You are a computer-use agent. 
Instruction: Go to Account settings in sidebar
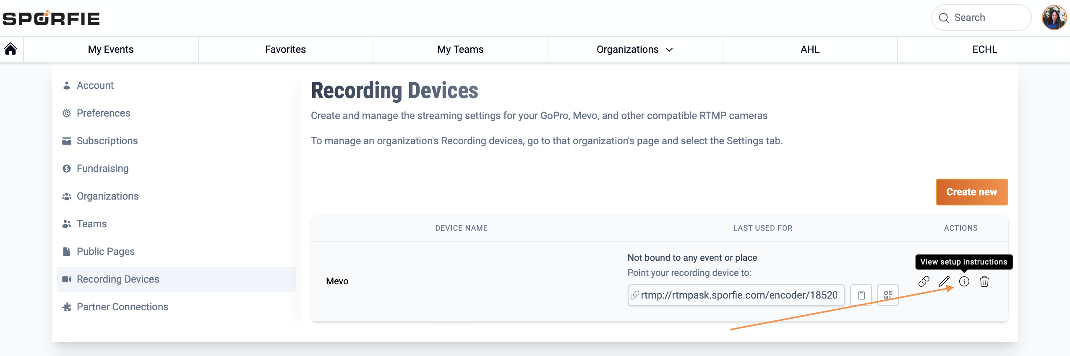tap(176, 86)
